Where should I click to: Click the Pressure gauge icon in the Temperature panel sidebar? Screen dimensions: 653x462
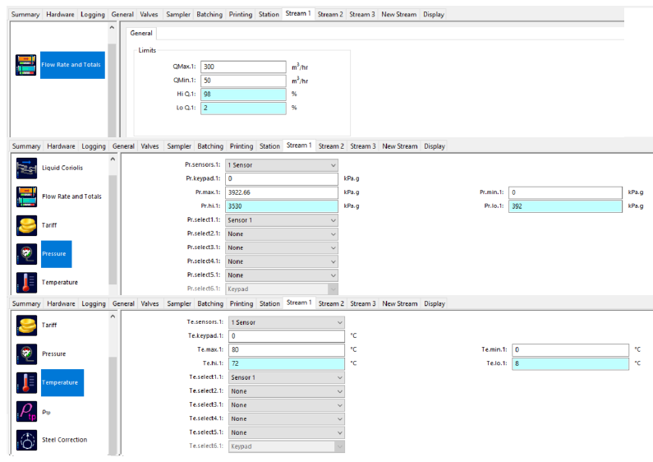pyautogui.click(x=26, y=354)
